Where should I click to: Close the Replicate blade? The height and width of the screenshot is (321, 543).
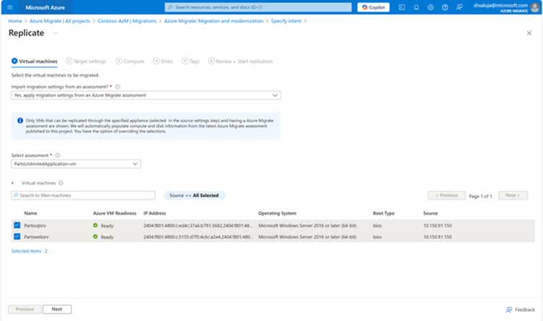pos(529,33)
